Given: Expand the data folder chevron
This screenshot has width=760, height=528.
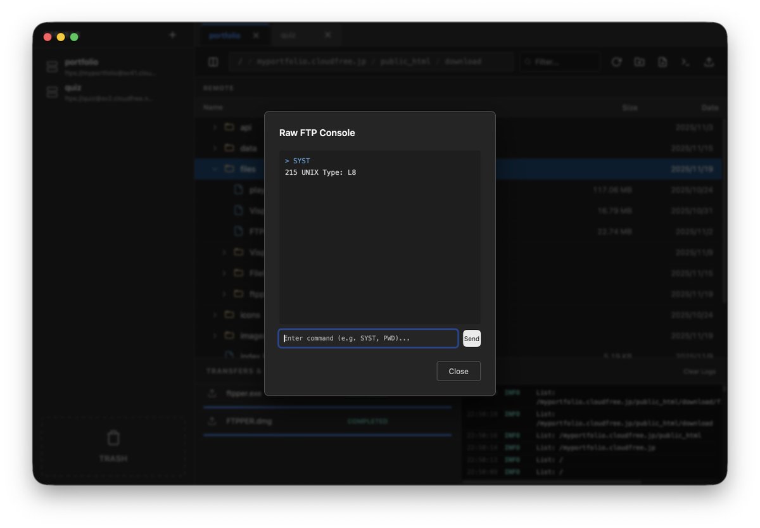Looking at the screenshot, I should pyautogui.click(x=215, y=148).
